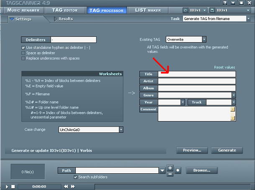Click the play button in the player bar

pos(7,187)
